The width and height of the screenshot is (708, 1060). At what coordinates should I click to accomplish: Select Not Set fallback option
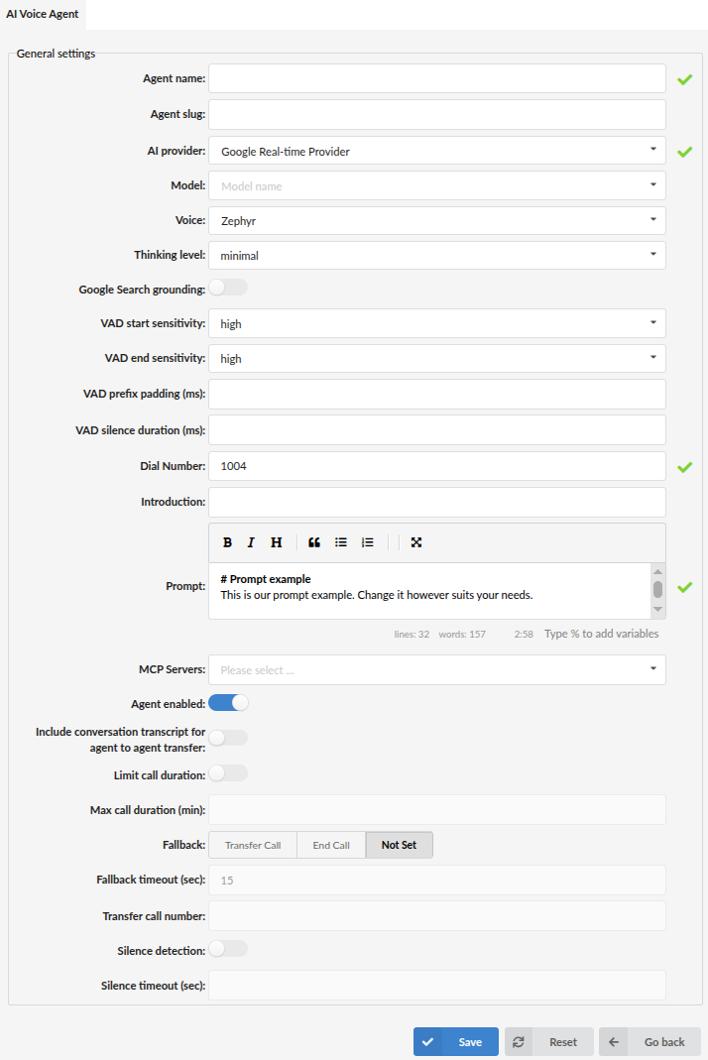(399, 845)
